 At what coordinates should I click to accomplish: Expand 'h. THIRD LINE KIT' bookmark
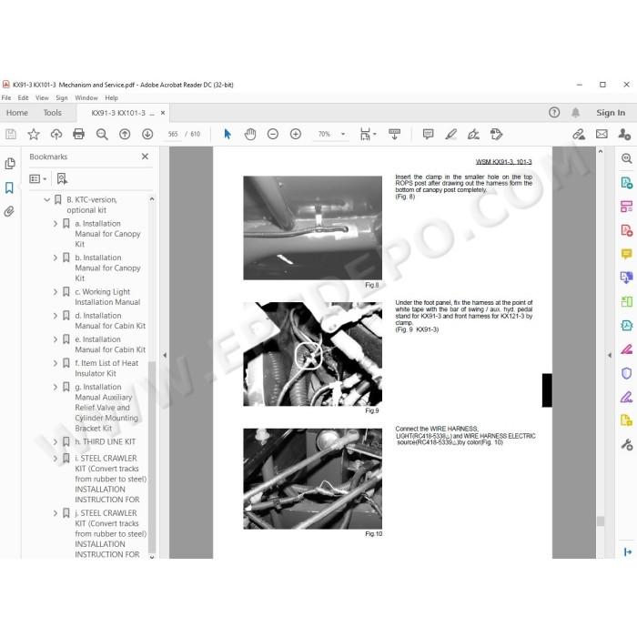(56, 441)
